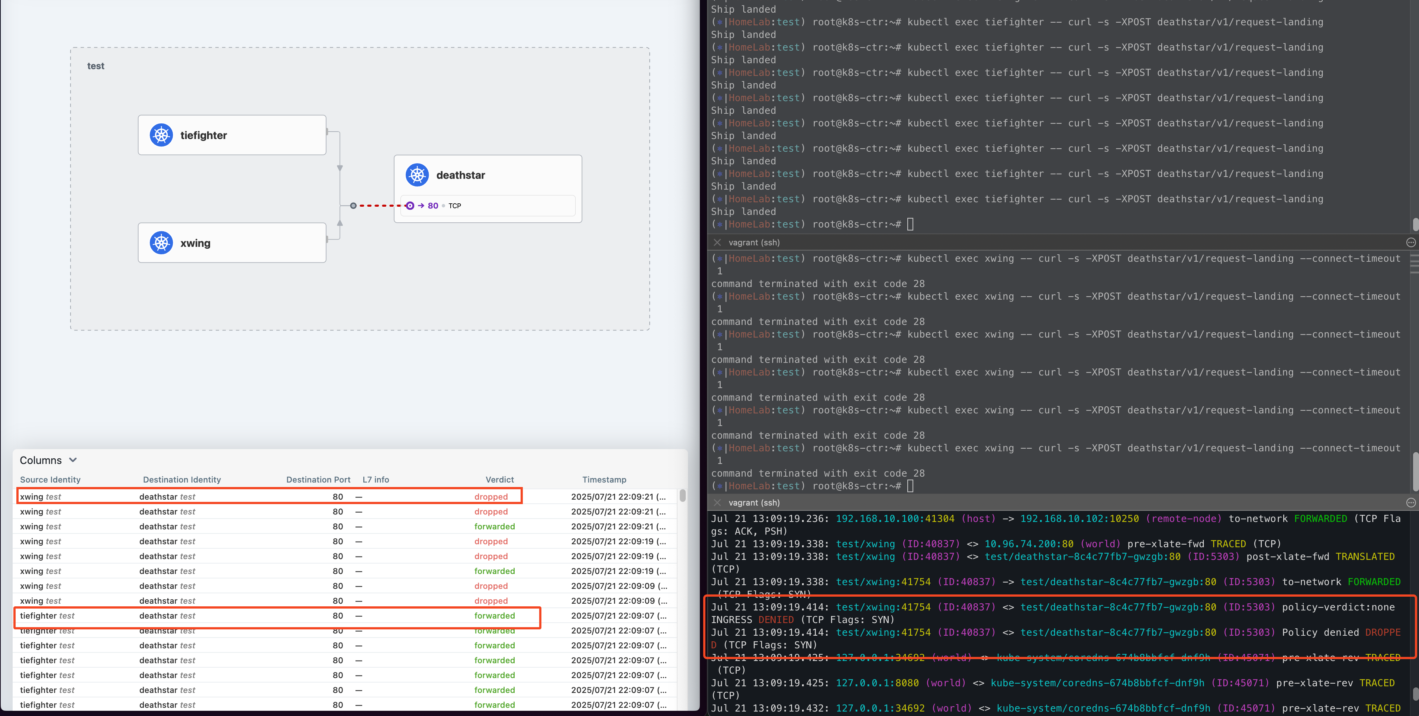This screenshot has height=716, width=1419.
Task: Select the first xwing dropped flow row
Action: coord(269,497)
